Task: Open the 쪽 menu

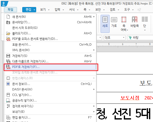Action: tap(85, 10)
